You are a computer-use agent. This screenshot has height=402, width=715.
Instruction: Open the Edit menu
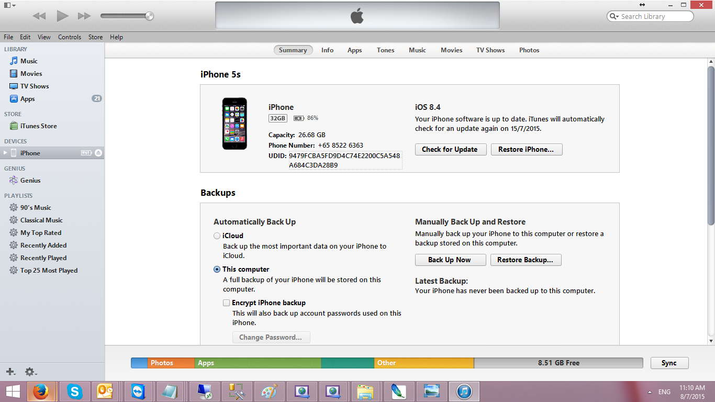[25, 37]
